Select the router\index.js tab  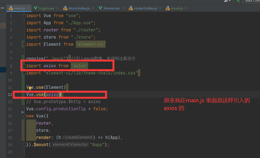pyautogui.click(x=145, y=8)
